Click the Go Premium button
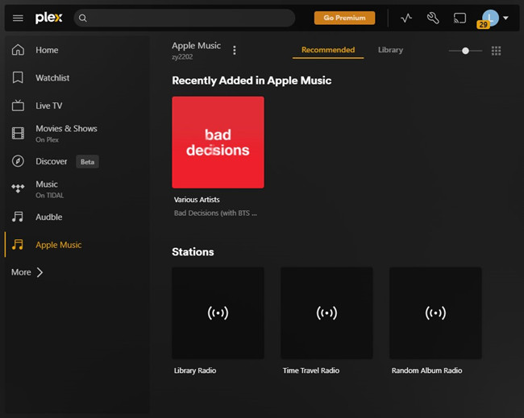This screenshot has height=418, width=524. (344, 18)
